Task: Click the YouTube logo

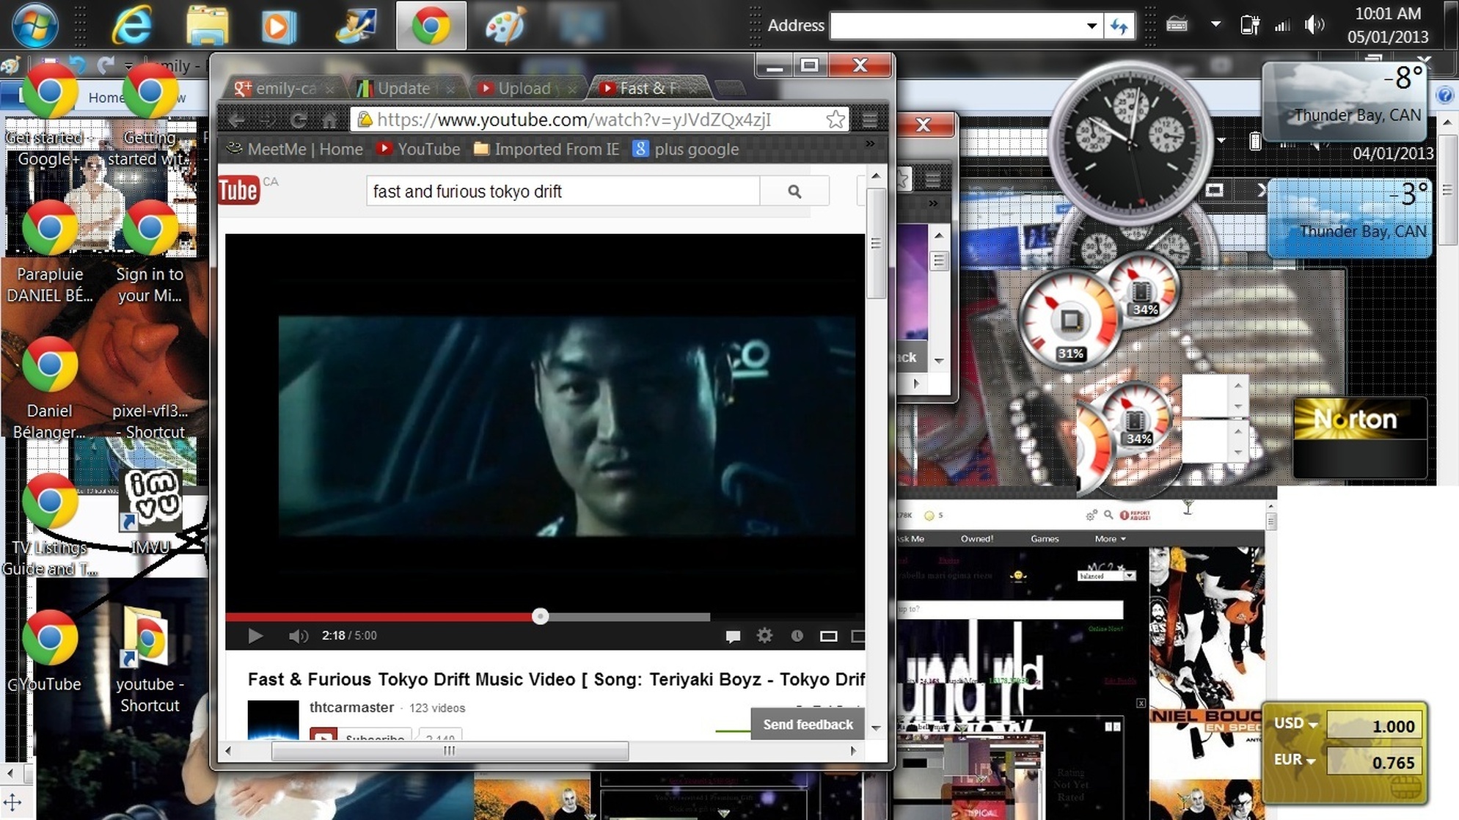Action: pyautogui.click(x=238, y=191)
